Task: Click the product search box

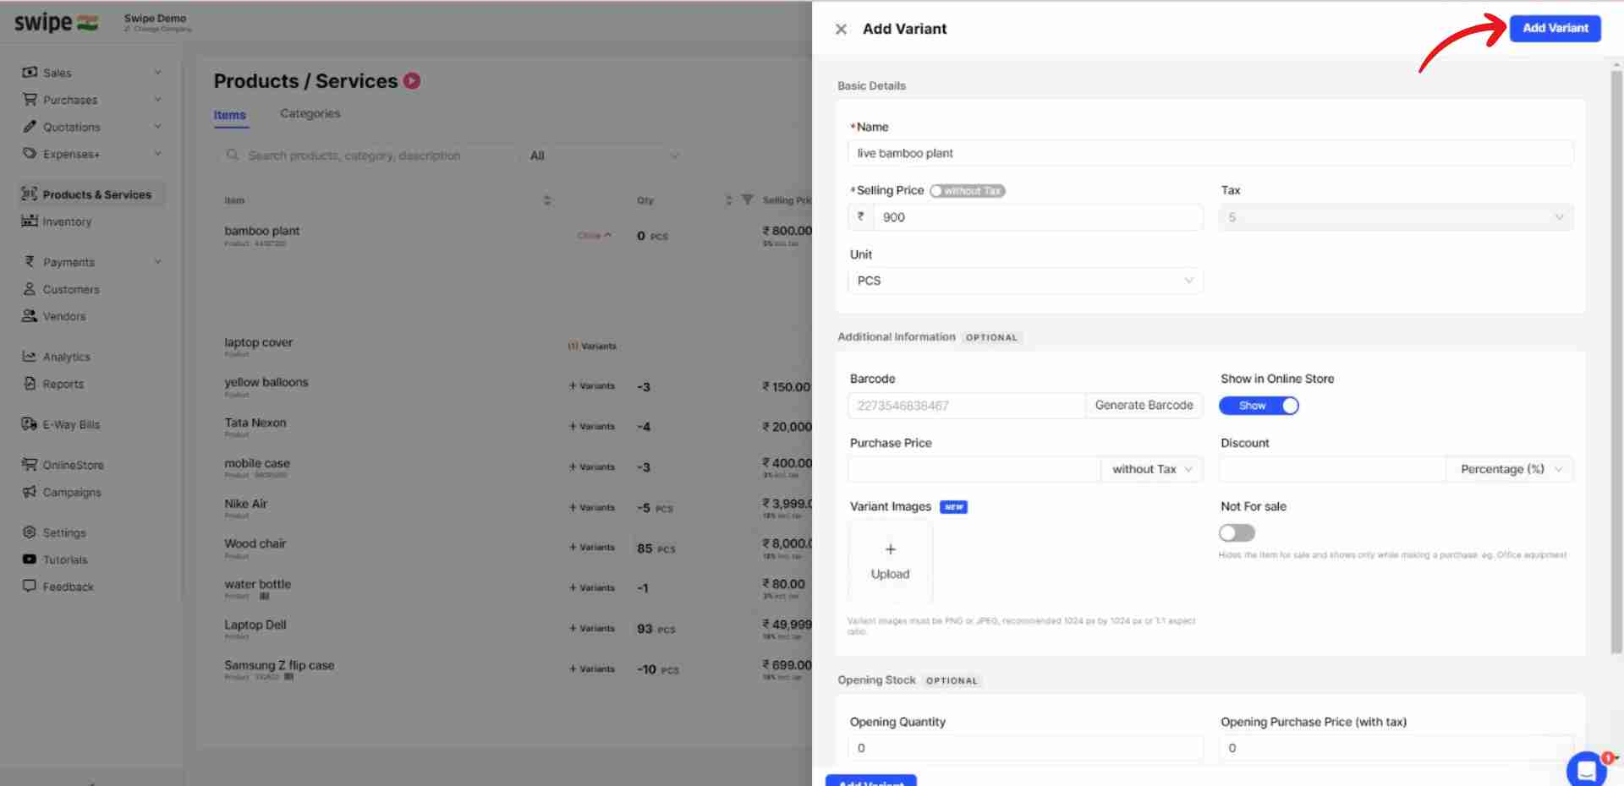Action: coord(368,156)
